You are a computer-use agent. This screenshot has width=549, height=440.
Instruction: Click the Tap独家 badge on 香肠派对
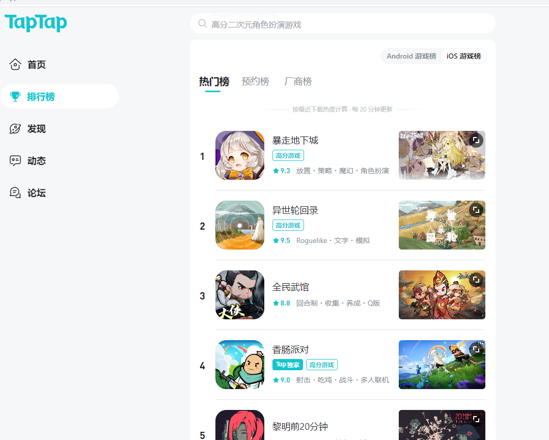coord(287,365)
